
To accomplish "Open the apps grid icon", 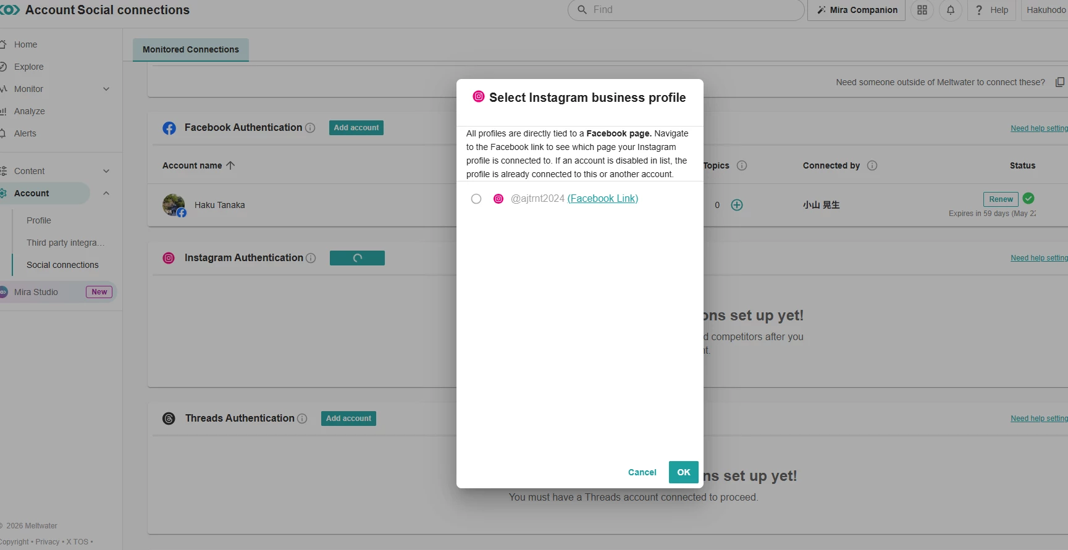I will click(x=922, y=10).
